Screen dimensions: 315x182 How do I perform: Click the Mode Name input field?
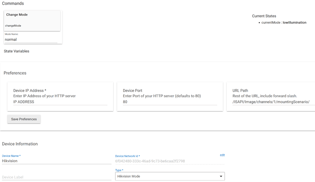pyautogui.click(x=31, y=40)
